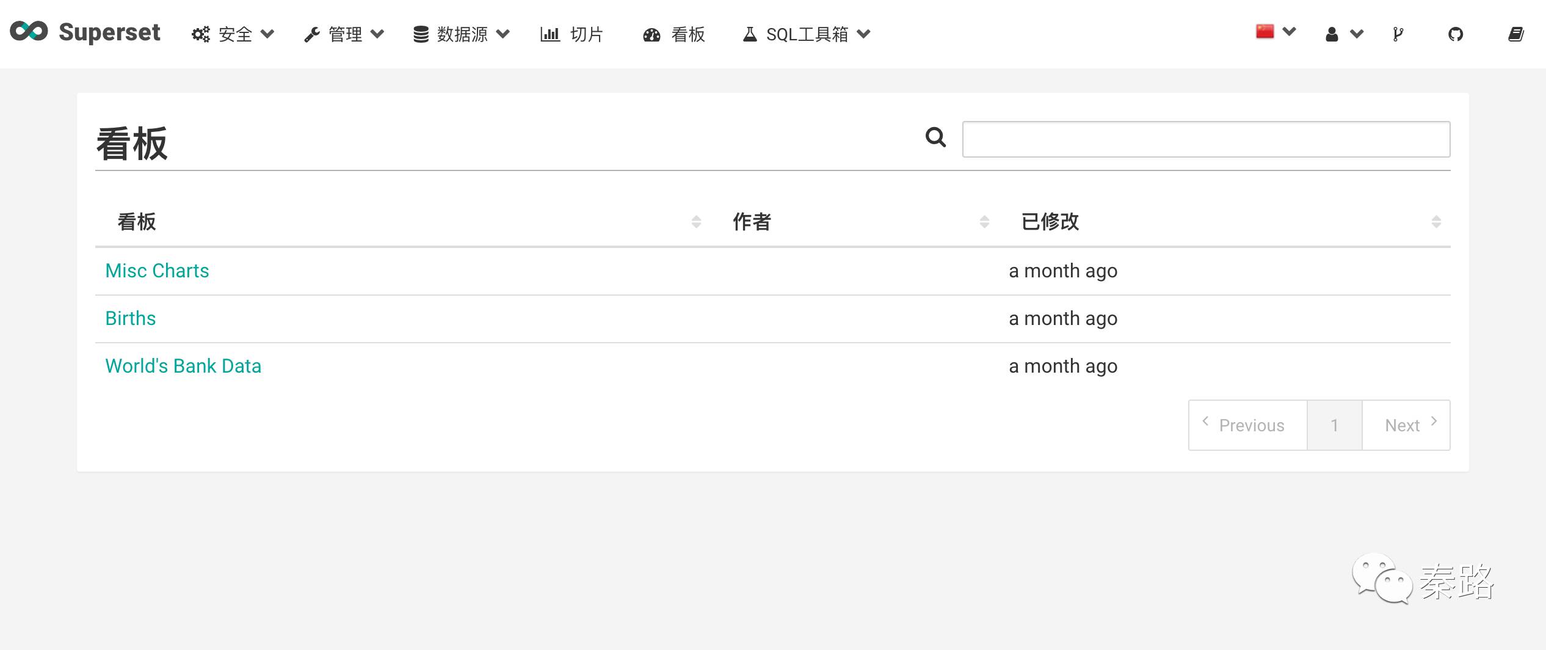Screen dimensions: 1546x650
Task: Open the 数据源 data sources menu
Action: [x=462, y=34]
